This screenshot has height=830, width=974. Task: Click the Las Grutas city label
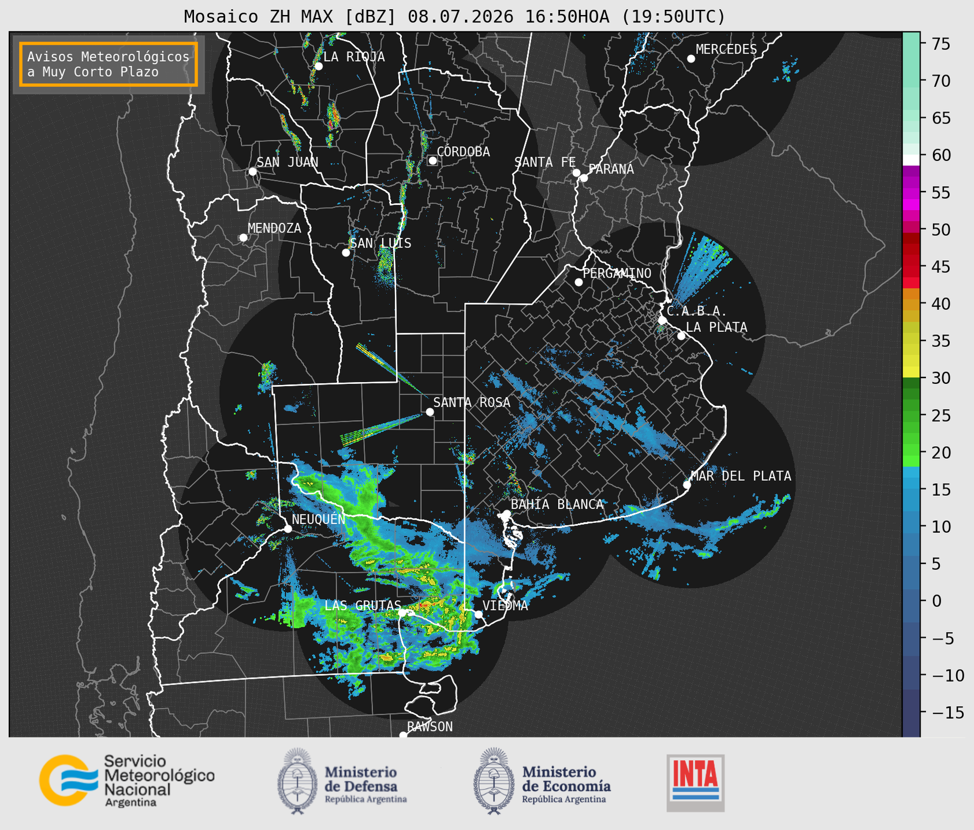[363, 605]
